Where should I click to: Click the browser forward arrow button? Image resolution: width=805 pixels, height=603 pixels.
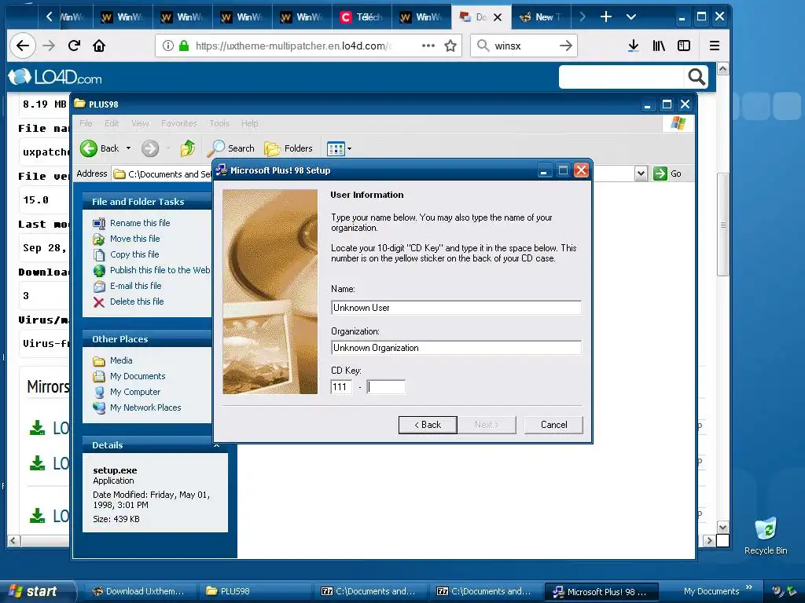coord(49,46)
